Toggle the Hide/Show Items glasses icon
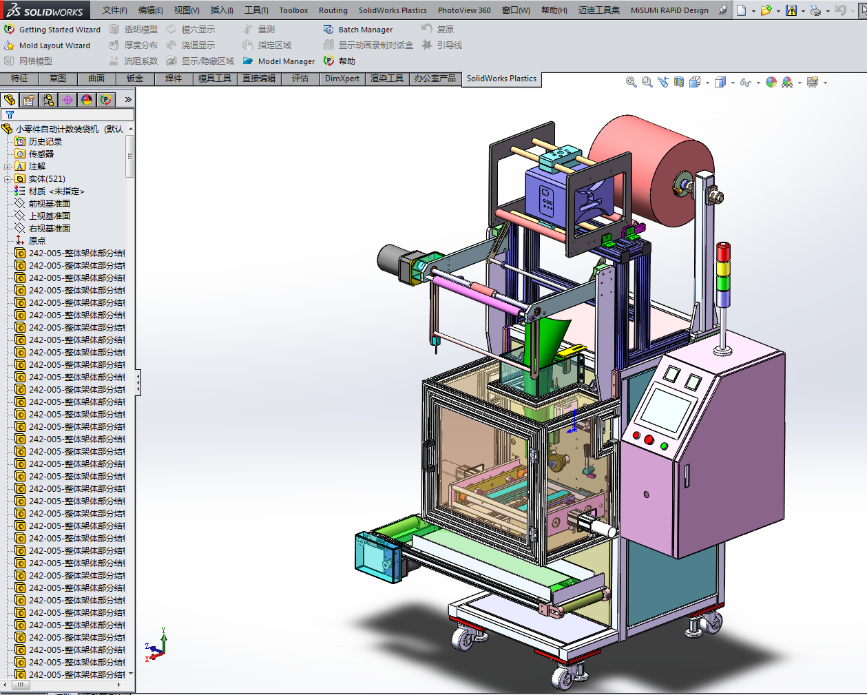Viewport: 867px width, 695px height. click(745, 83)
